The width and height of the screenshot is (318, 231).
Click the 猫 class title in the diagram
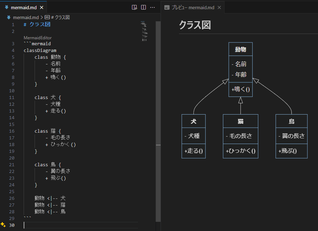coord(240,121)
